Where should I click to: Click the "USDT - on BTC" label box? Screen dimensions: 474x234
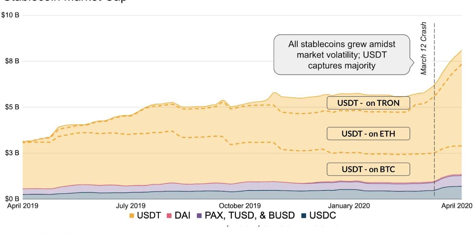[x=368, y=169]
